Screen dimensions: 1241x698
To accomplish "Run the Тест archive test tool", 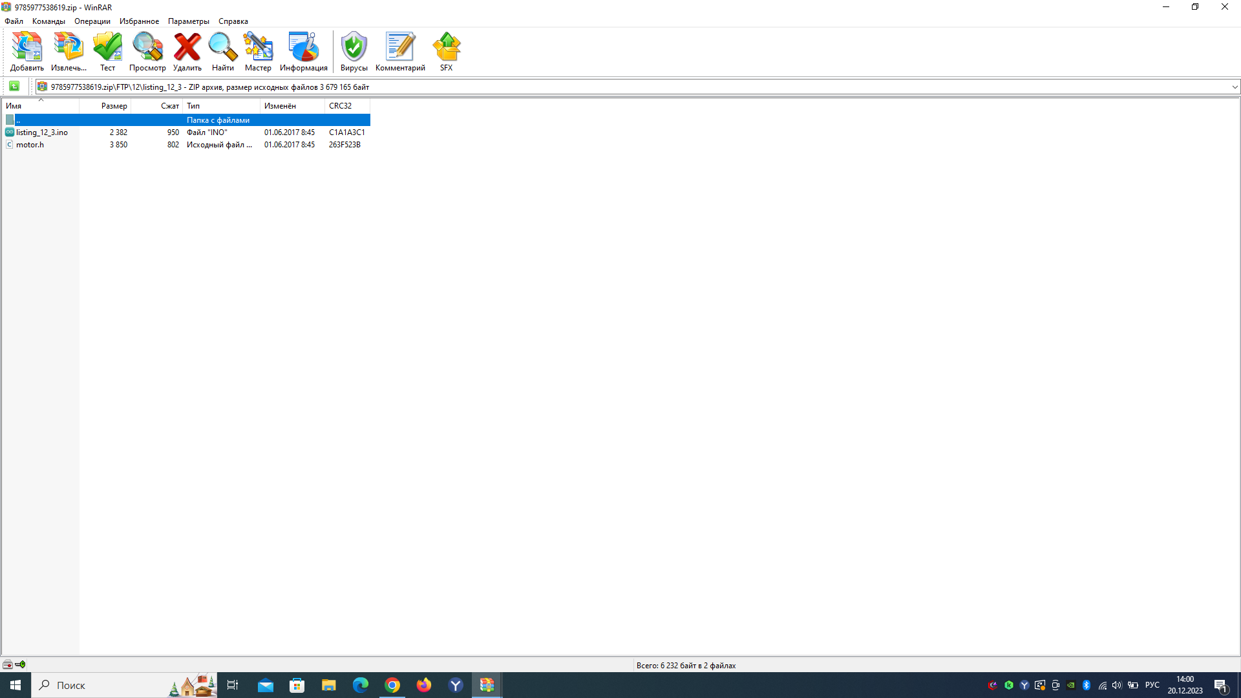I will tap(107, 52).
